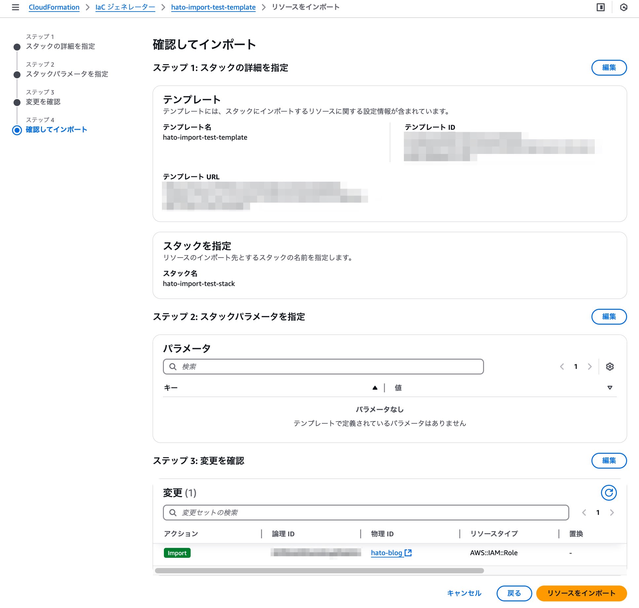639x608 pixels.
Task: Click the AWS::IAM::Role resource type cell
Action: click(x=494, y=553)
